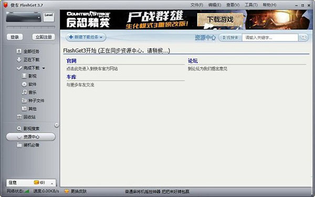Expand the 信息 panel arrow
The width and height of the screenshot is (315, 197).
pos(52,183)
